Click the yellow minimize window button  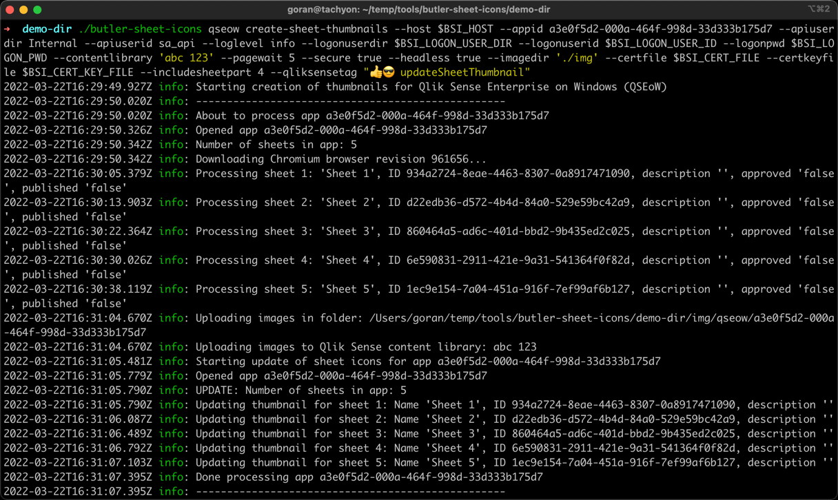tap(23, 10)
